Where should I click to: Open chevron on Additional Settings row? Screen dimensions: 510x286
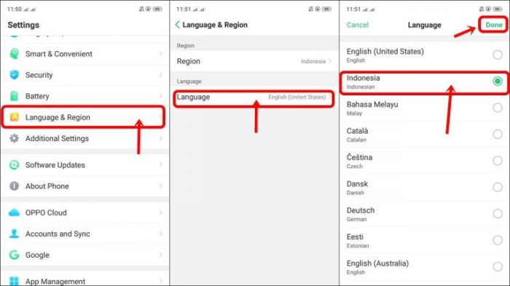[161, 138]
